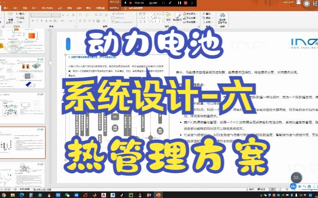Align text right in Paragraph group
This screenshot has width=318, height=198.
coord(89,21)
